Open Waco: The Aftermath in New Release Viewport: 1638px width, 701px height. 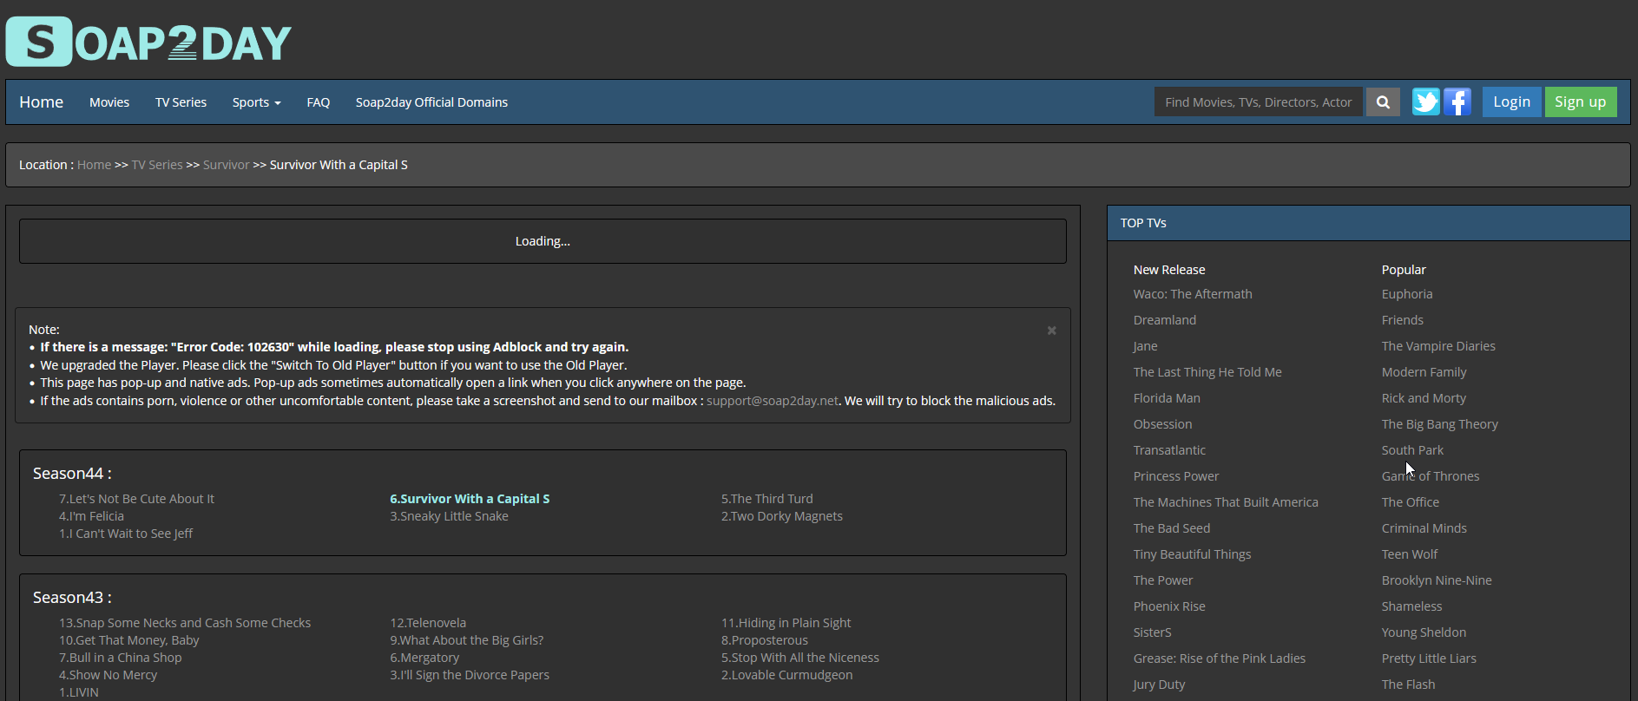click(x=1193, y=294)
